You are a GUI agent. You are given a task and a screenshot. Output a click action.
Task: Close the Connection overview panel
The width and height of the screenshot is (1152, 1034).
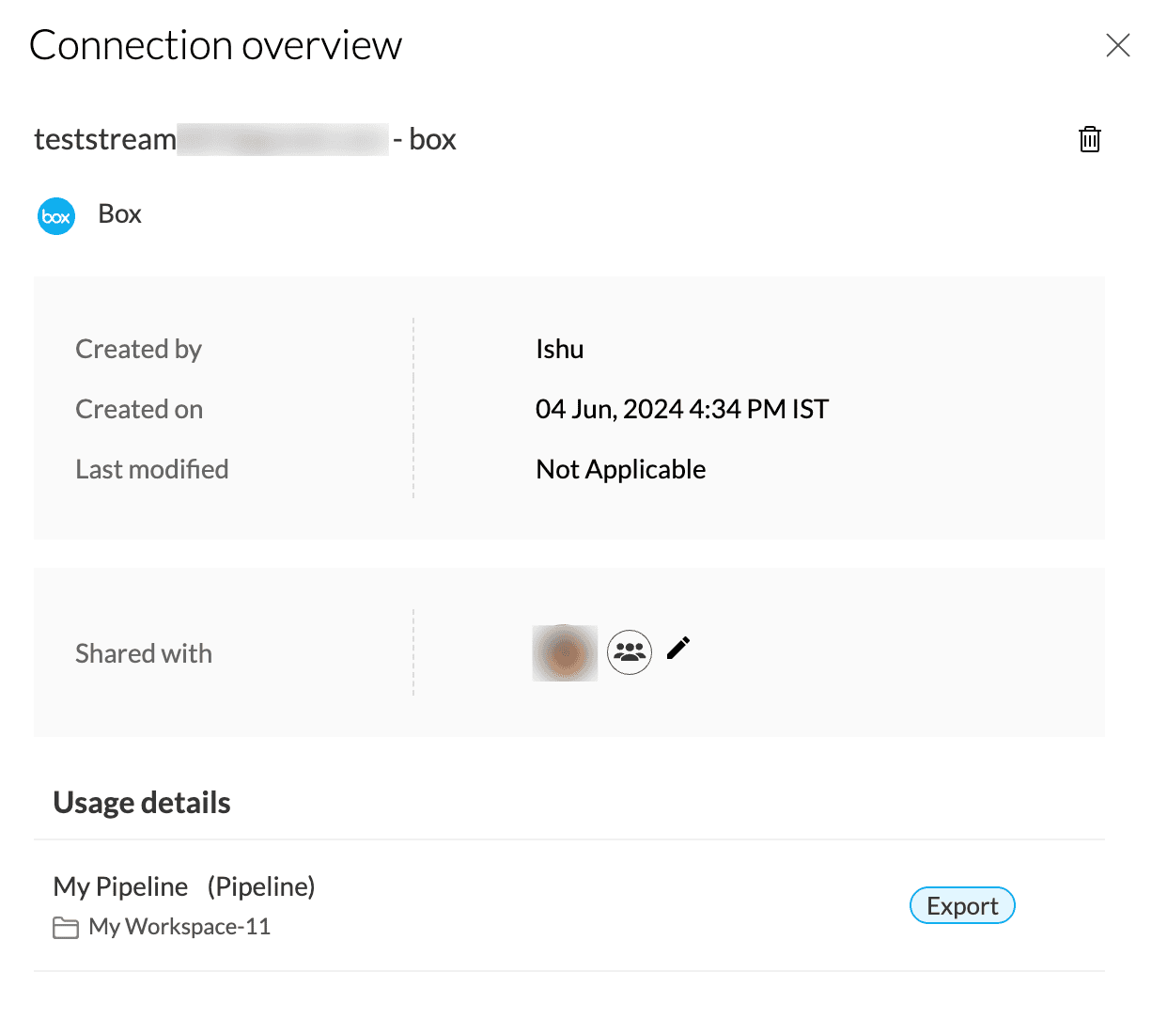click(x=1117, y=45)
